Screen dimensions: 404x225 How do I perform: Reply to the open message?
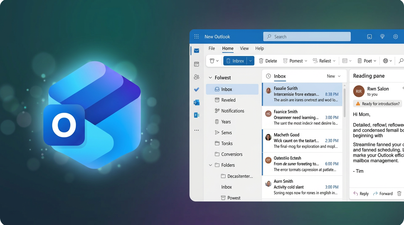pos(361,193)
